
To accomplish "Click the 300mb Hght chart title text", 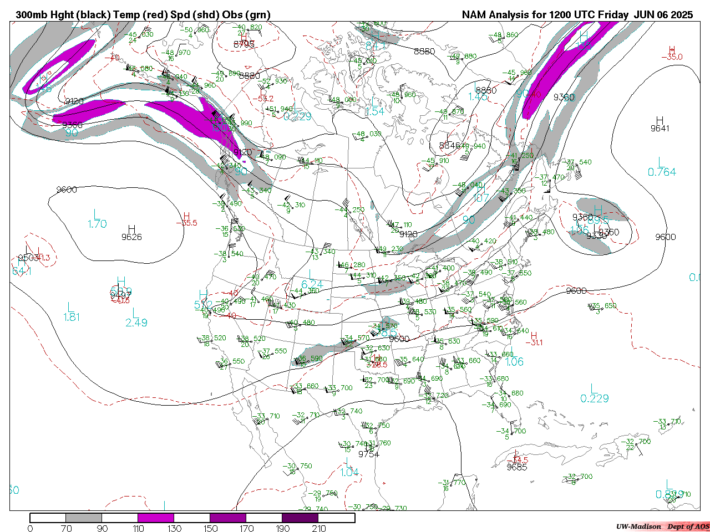I will pos(143,15).
